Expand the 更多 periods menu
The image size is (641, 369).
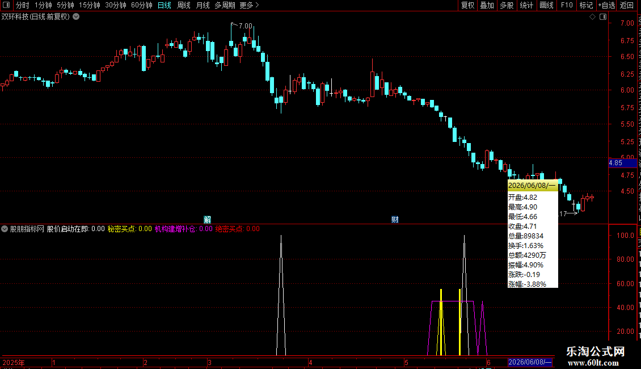pyautogui.click(x=249, y=5)
